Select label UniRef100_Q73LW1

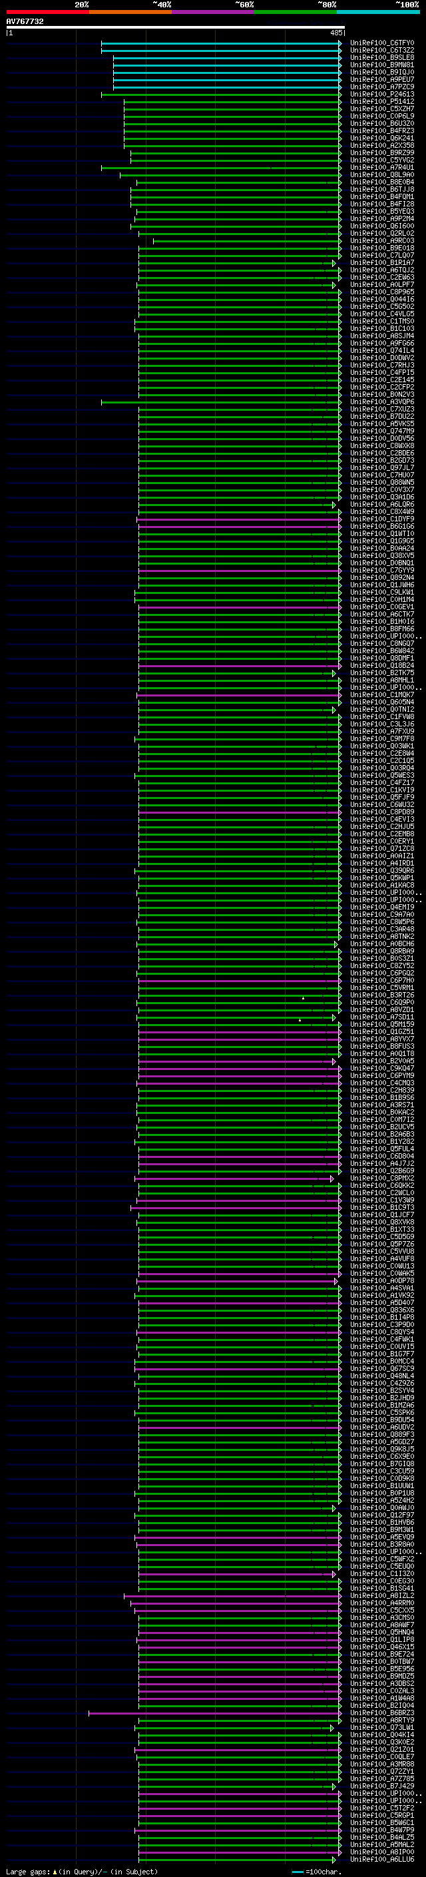coord(381,1728)
